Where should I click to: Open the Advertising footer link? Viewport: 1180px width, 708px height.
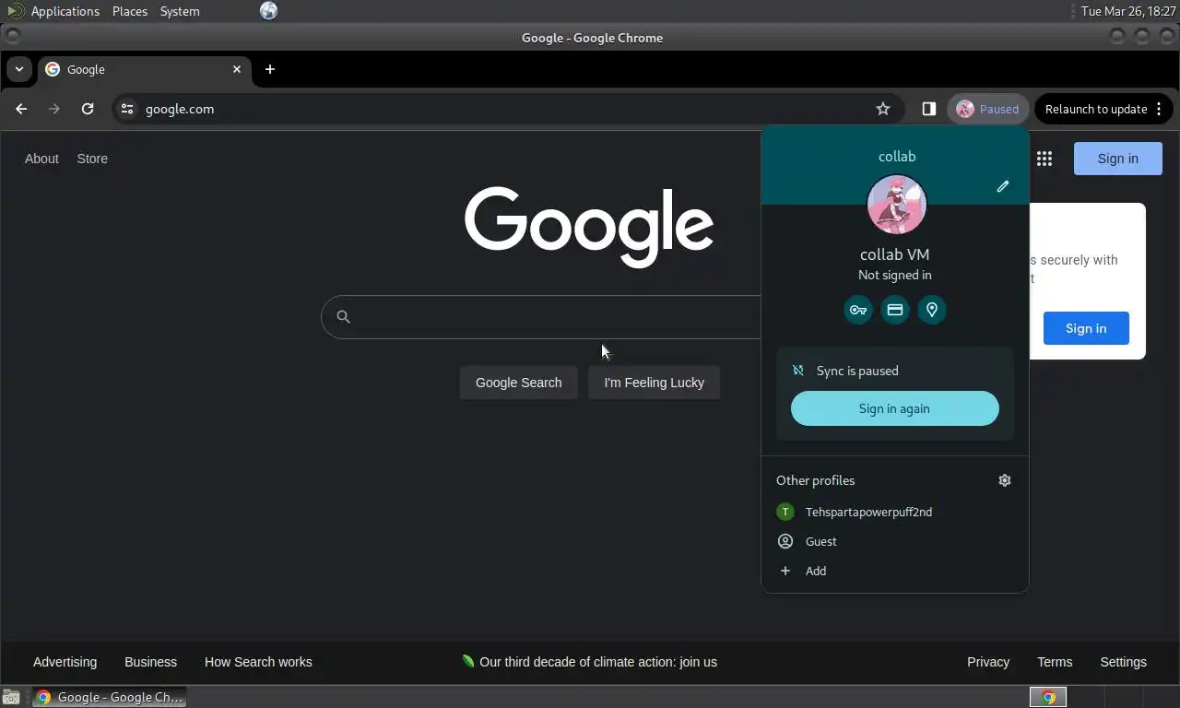point(65,662)
